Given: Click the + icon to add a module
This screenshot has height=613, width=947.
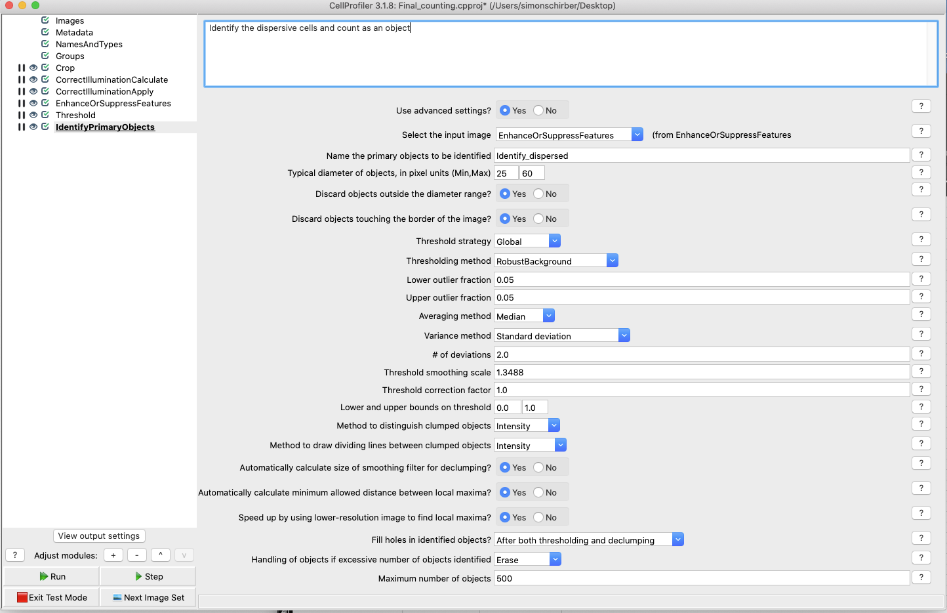Looking at the screenshot, I should pos(113,555).
